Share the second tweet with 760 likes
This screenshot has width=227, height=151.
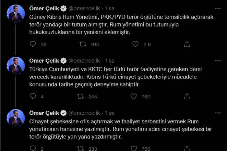click(x=187, y=96)
